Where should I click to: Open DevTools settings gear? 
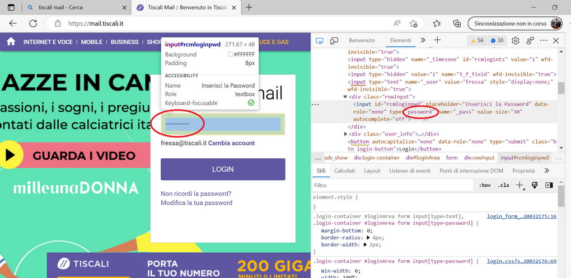[x=515, y=40]
